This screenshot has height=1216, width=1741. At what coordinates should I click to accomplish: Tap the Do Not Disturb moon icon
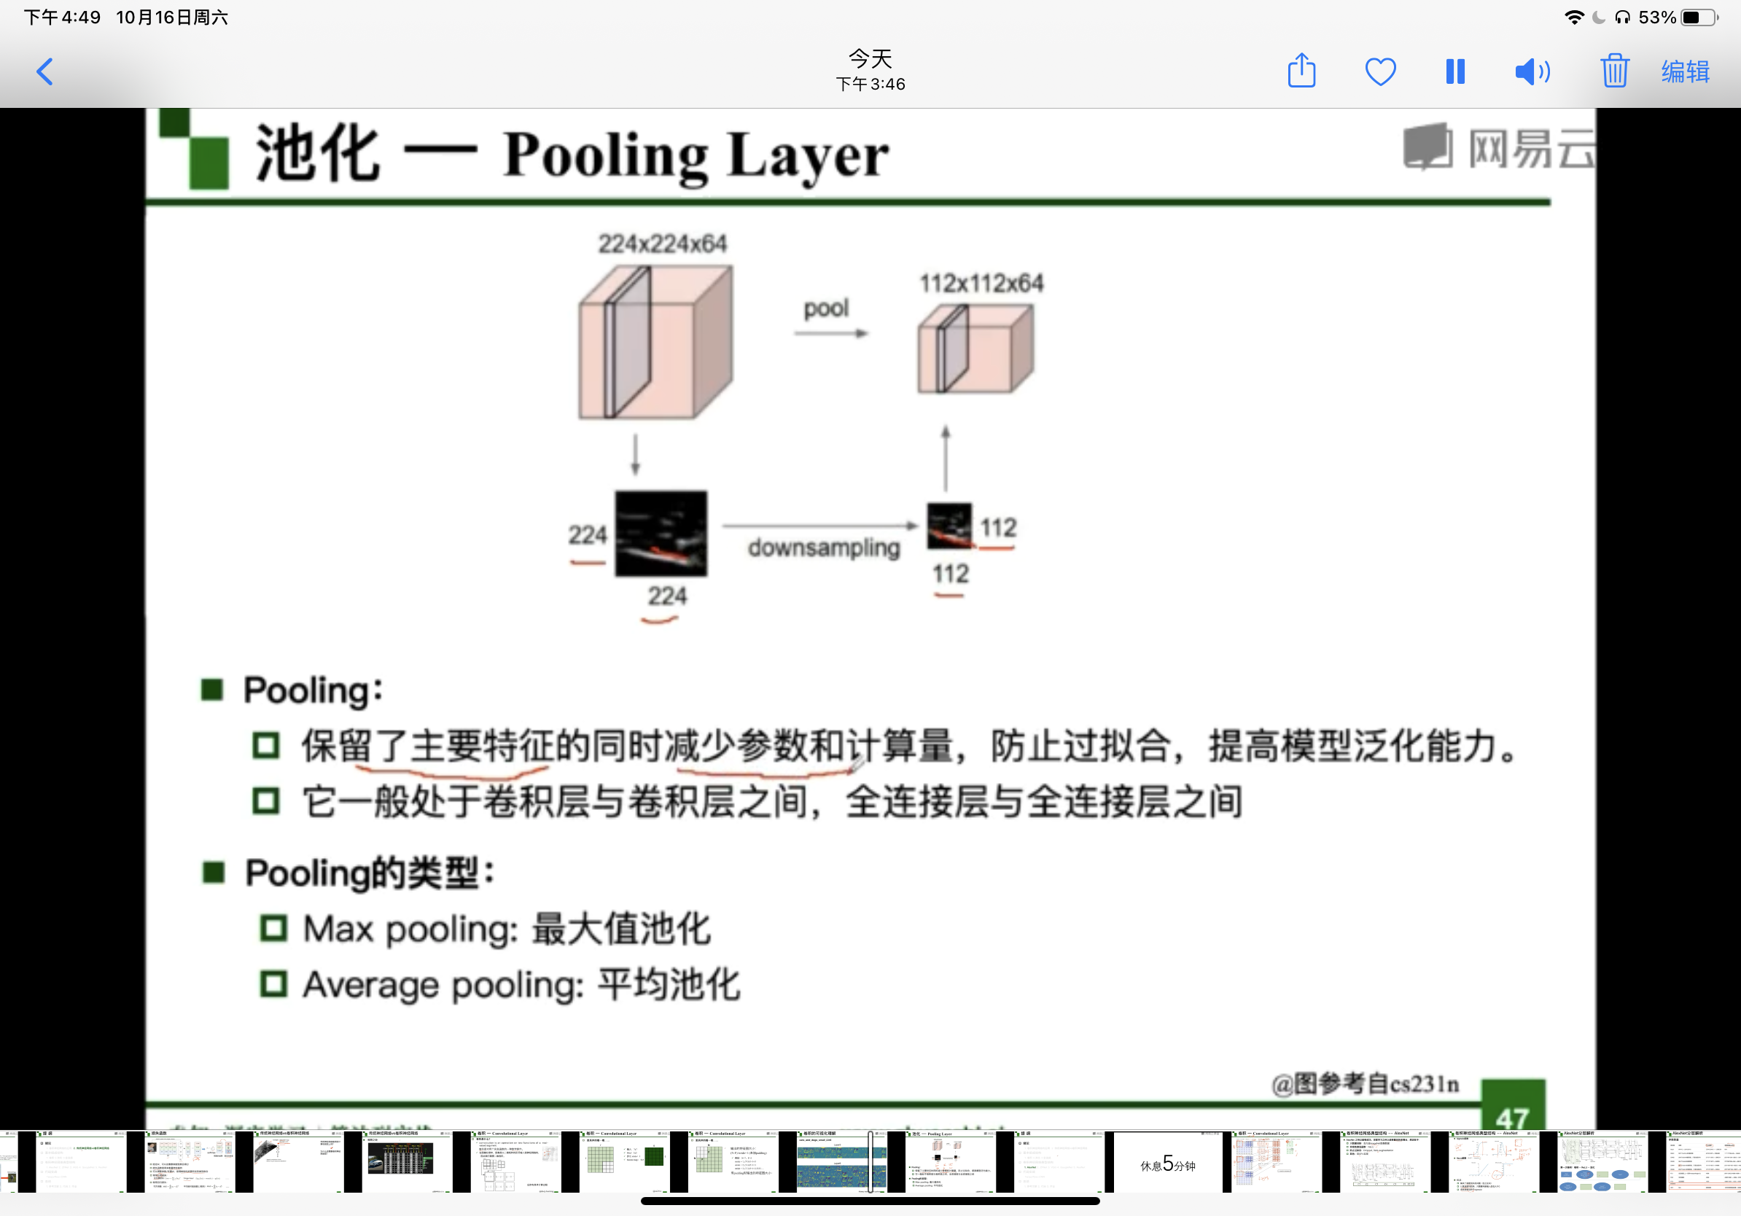tap(1598, 17)
